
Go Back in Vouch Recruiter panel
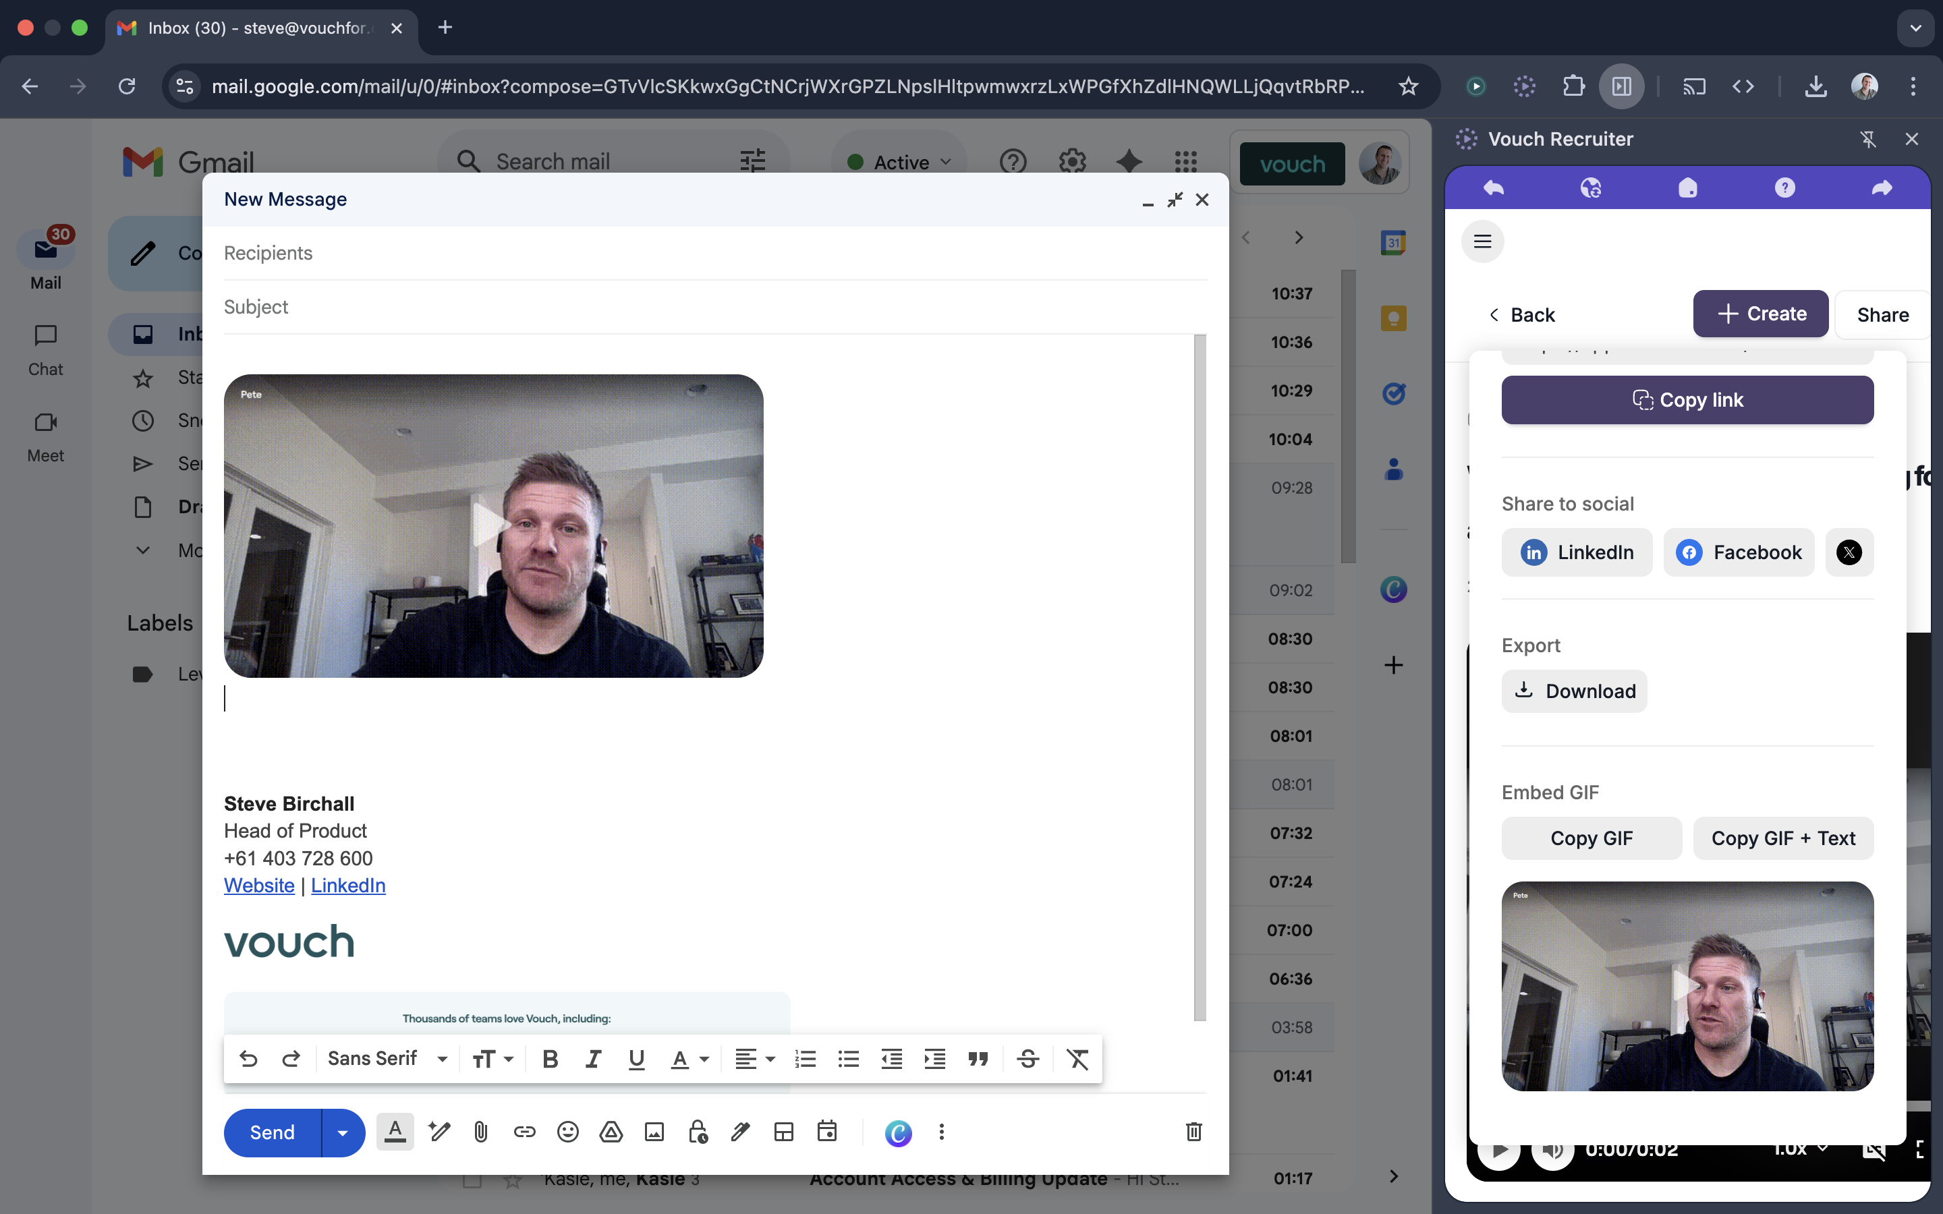[1522, 315]
